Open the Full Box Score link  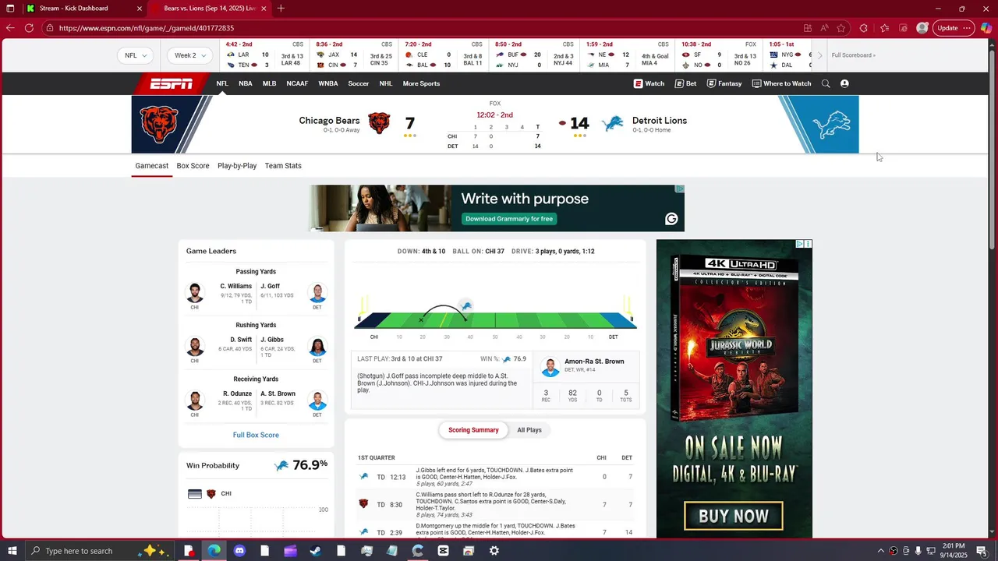(256, 435)
